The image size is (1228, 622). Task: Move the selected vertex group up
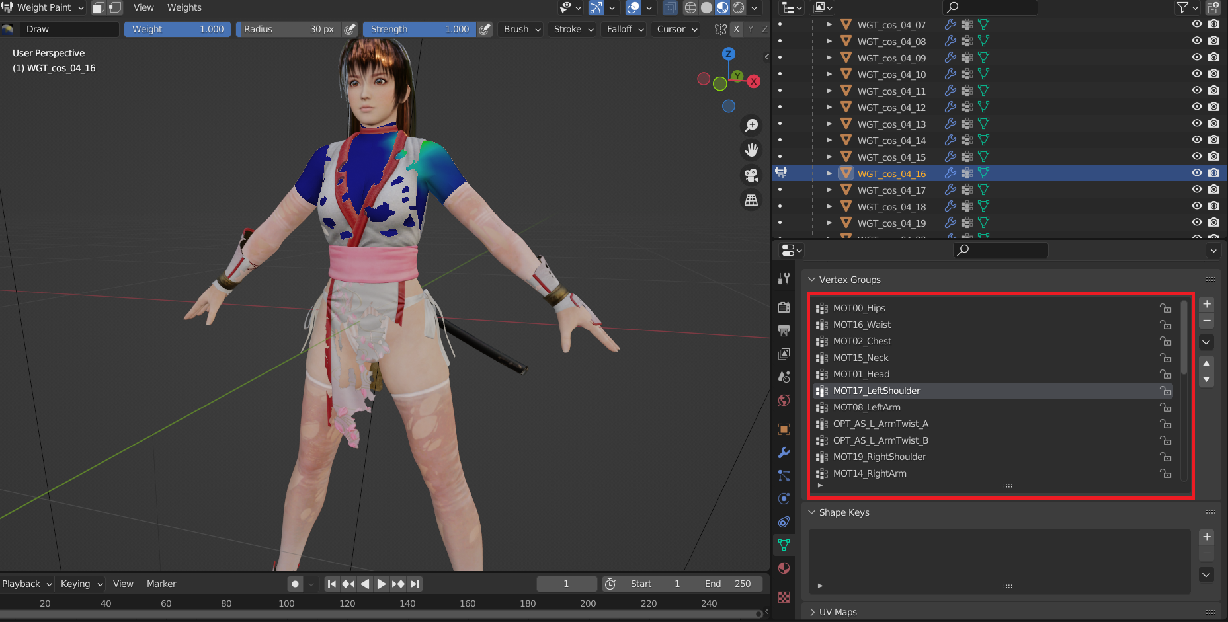point(1207,364)
